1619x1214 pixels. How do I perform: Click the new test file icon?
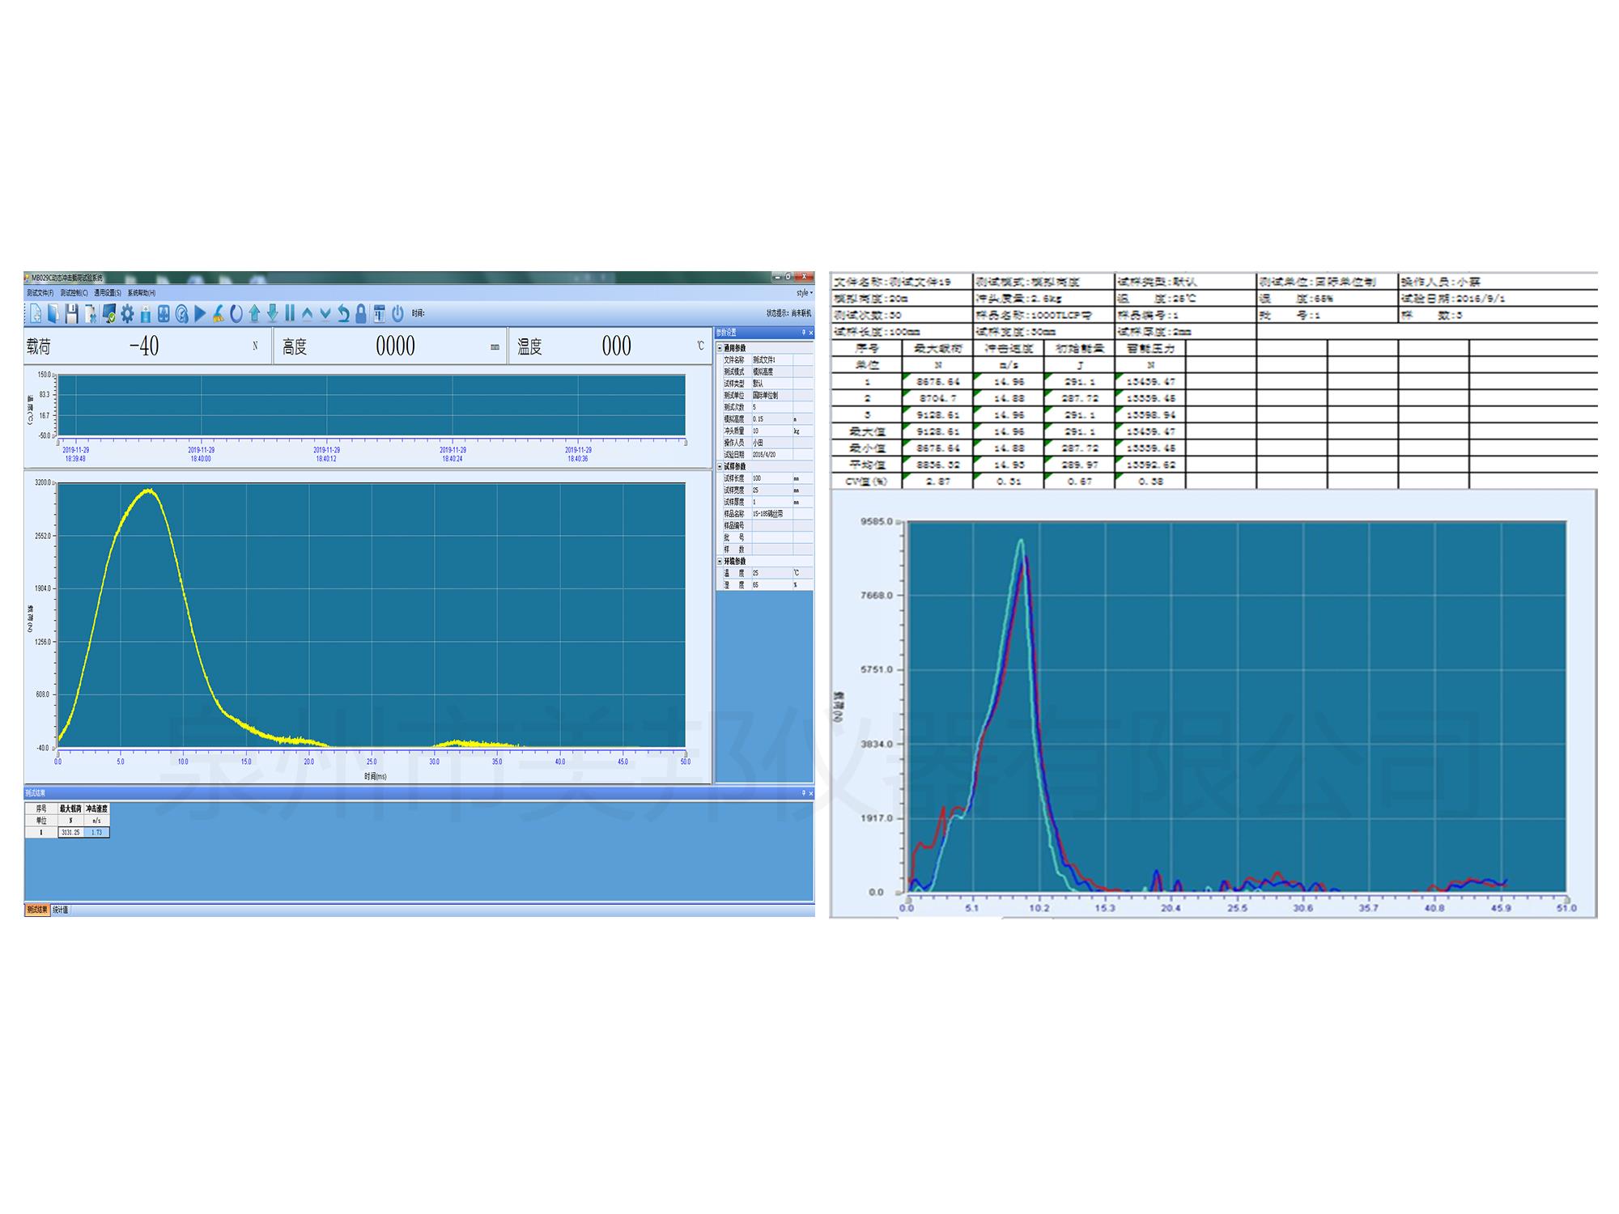(x=36, y=313)
